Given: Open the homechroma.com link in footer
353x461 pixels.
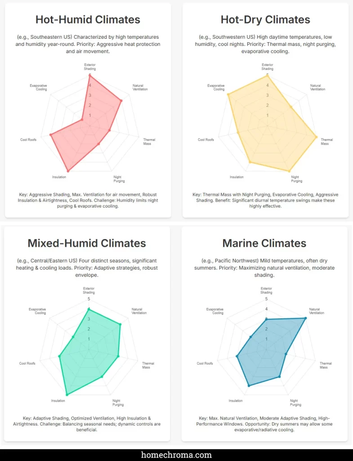Looking at the screenshot, I should point(176,455).
